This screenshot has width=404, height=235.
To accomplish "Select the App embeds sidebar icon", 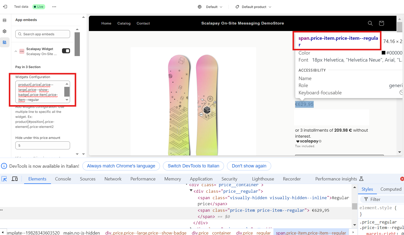I will pyautogui.click(x=5, y=42).
